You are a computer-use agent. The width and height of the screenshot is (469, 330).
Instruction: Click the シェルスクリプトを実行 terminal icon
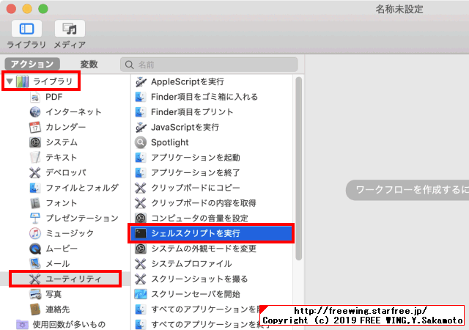click(x=140, y=233)
